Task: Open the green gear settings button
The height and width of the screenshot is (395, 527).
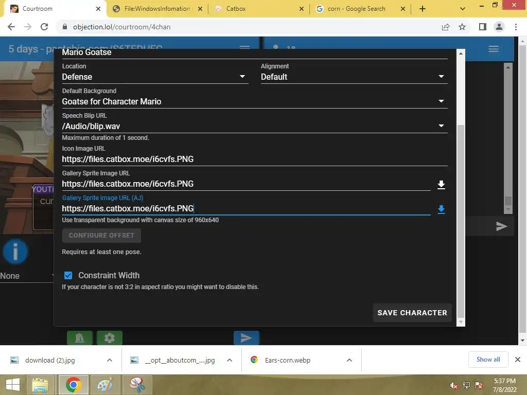Action: (x=110, y=337)
